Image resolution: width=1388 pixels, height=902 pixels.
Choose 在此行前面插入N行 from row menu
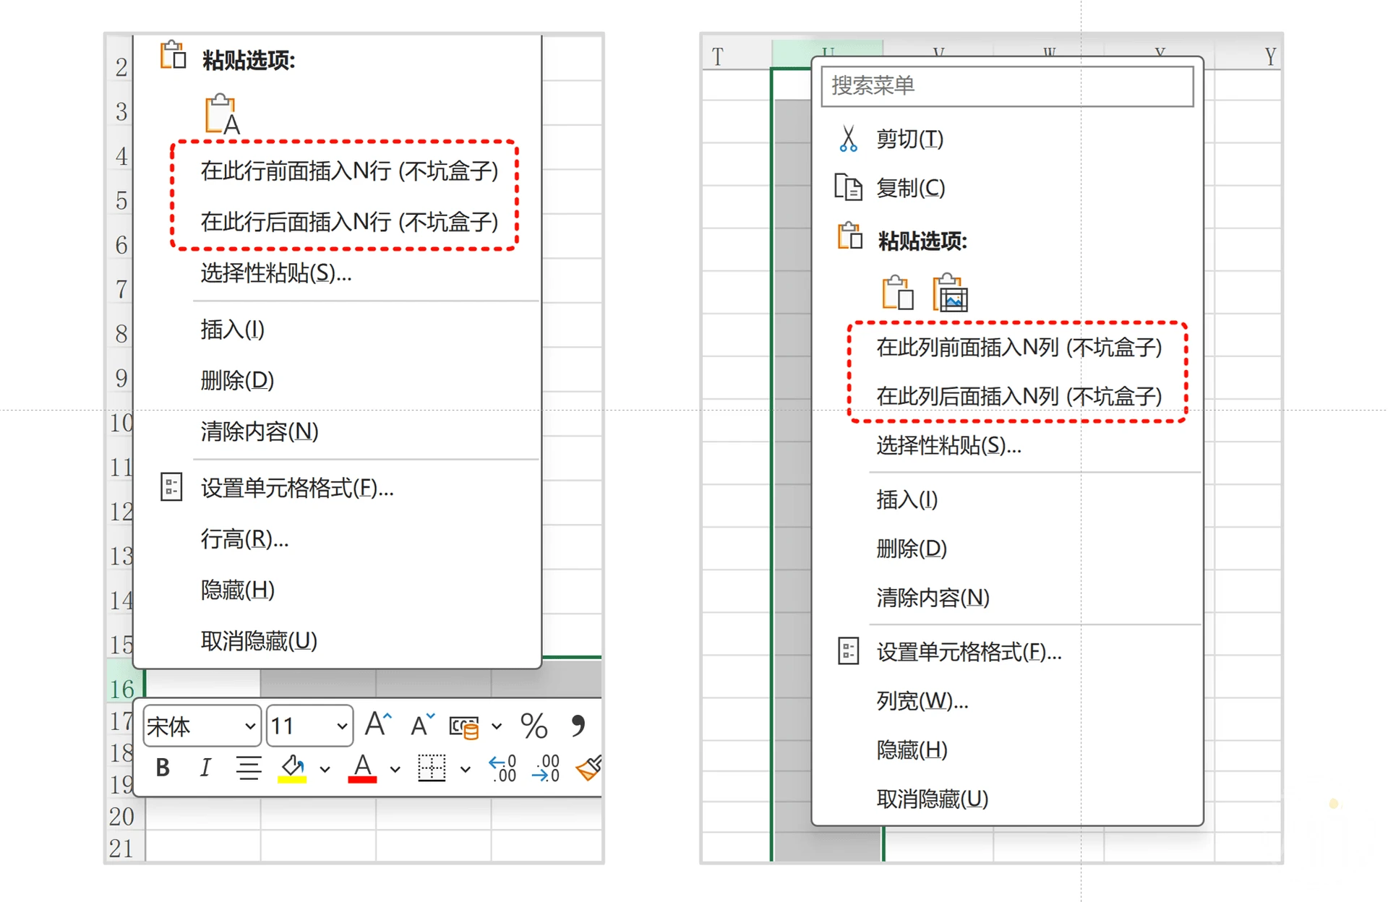point(349,171)
